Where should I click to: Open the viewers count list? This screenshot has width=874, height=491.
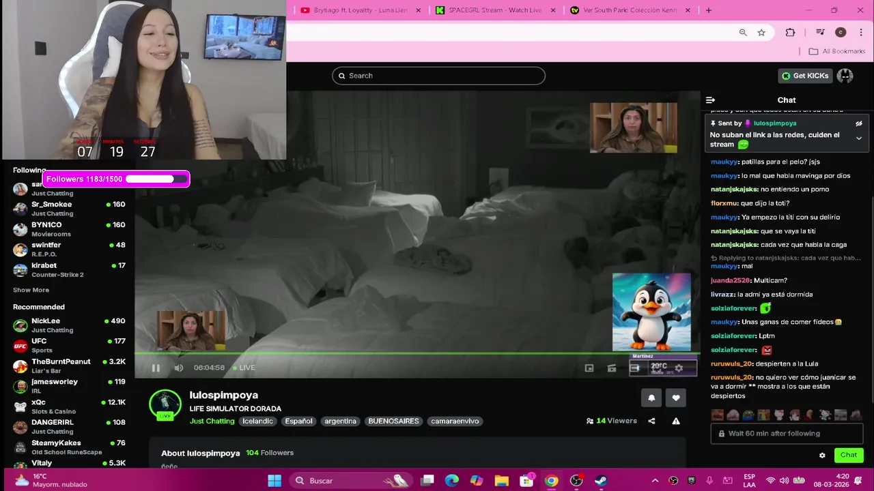(612, 421)
